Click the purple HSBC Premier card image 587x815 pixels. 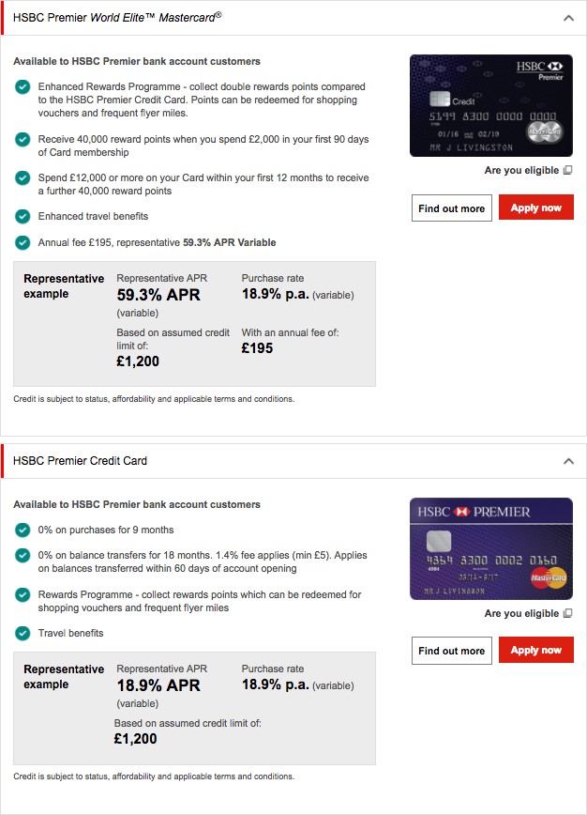pyautogui.click(x=491, y=549)
